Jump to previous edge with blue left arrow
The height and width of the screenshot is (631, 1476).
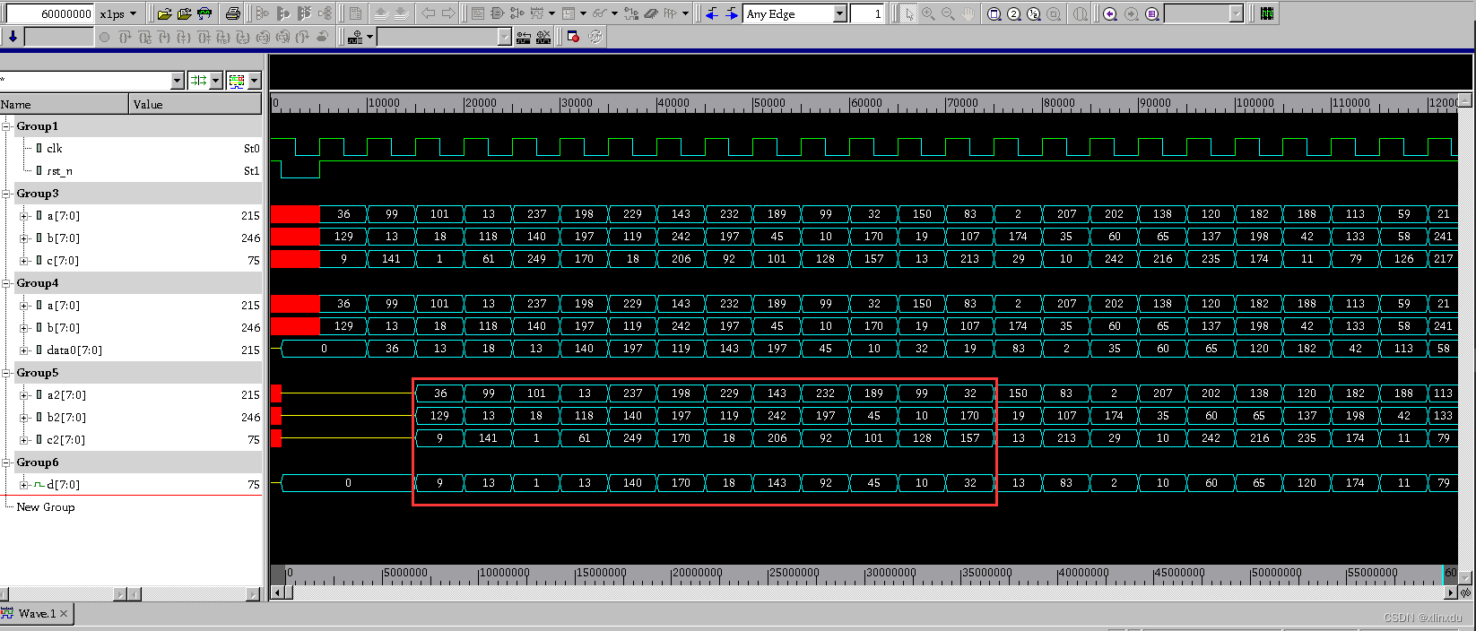[x=712, y=13]
